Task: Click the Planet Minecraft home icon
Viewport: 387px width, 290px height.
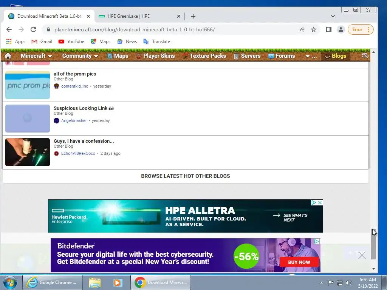Action: pos(8,56)
